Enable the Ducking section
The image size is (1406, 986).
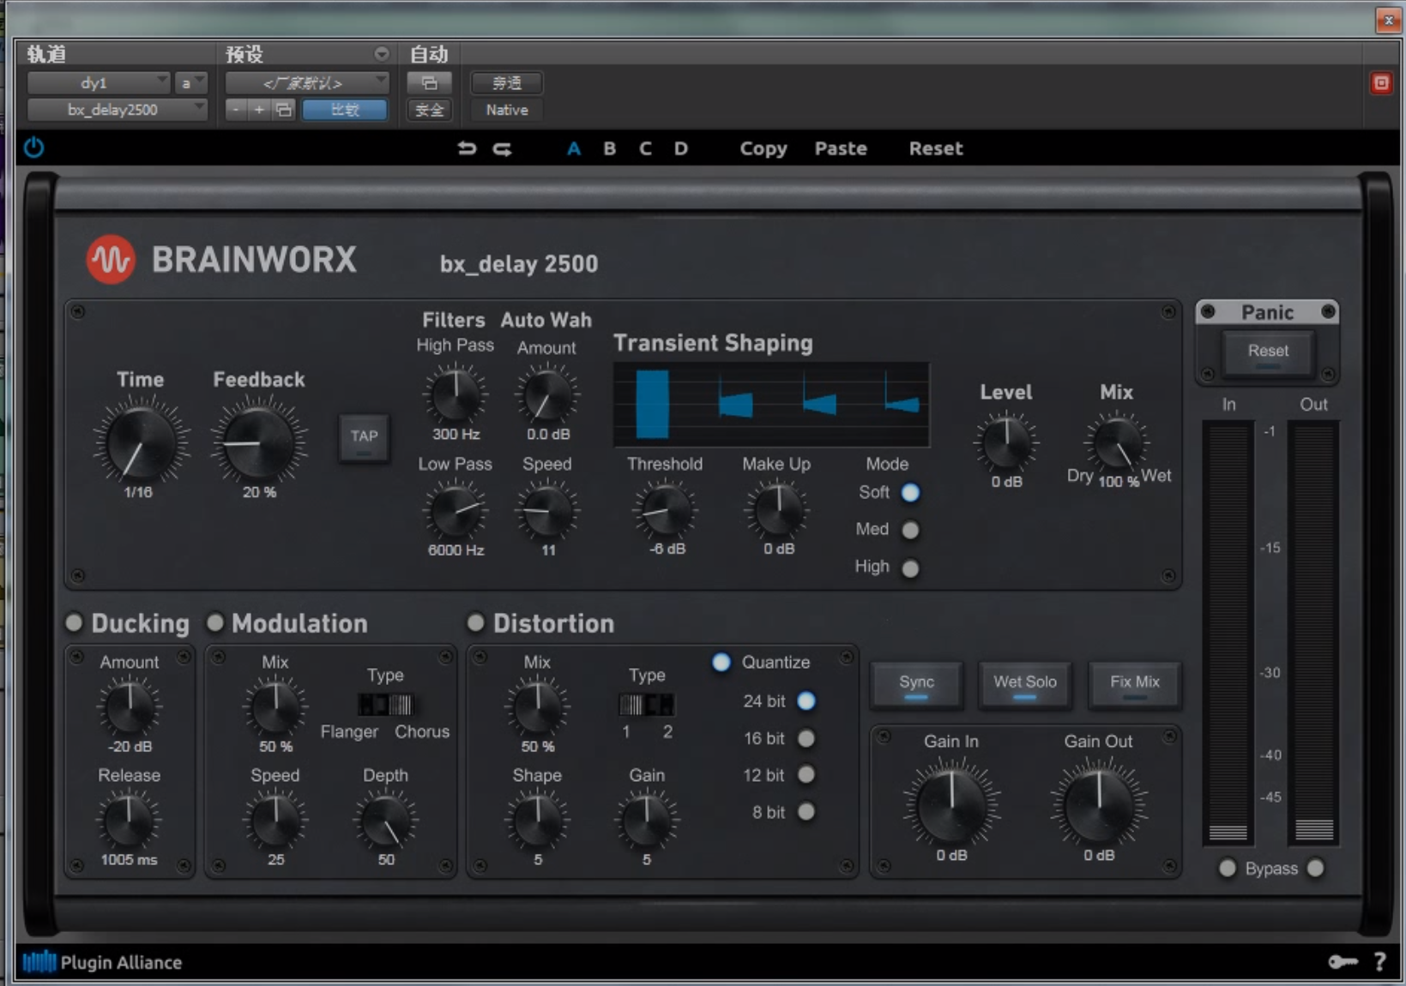[x=75, y=622]
